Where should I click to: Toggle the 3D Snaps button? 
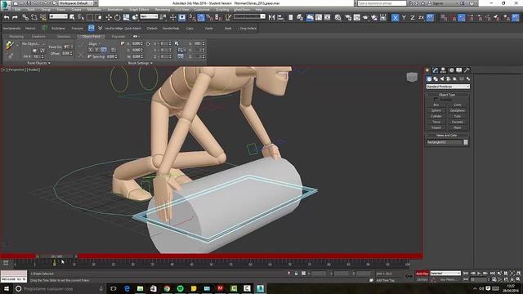pyautogui.click(x=192, y=17)
